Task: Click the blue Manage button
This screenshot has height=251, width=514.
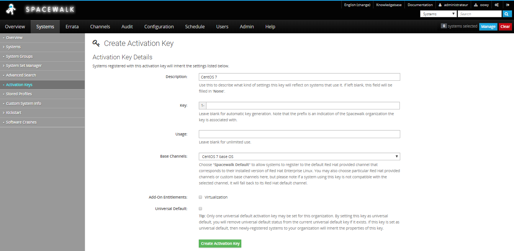Action: click(488, 27)
